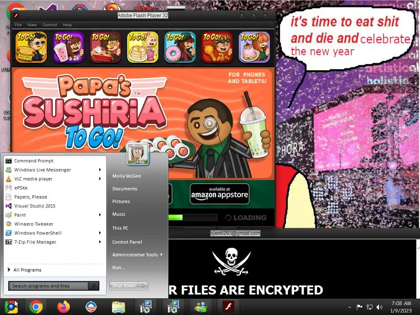Open the Control menu in Flash Player
The height and width of the screenshot is (315, 420).
pyautogui.click(x=50, y=25)
